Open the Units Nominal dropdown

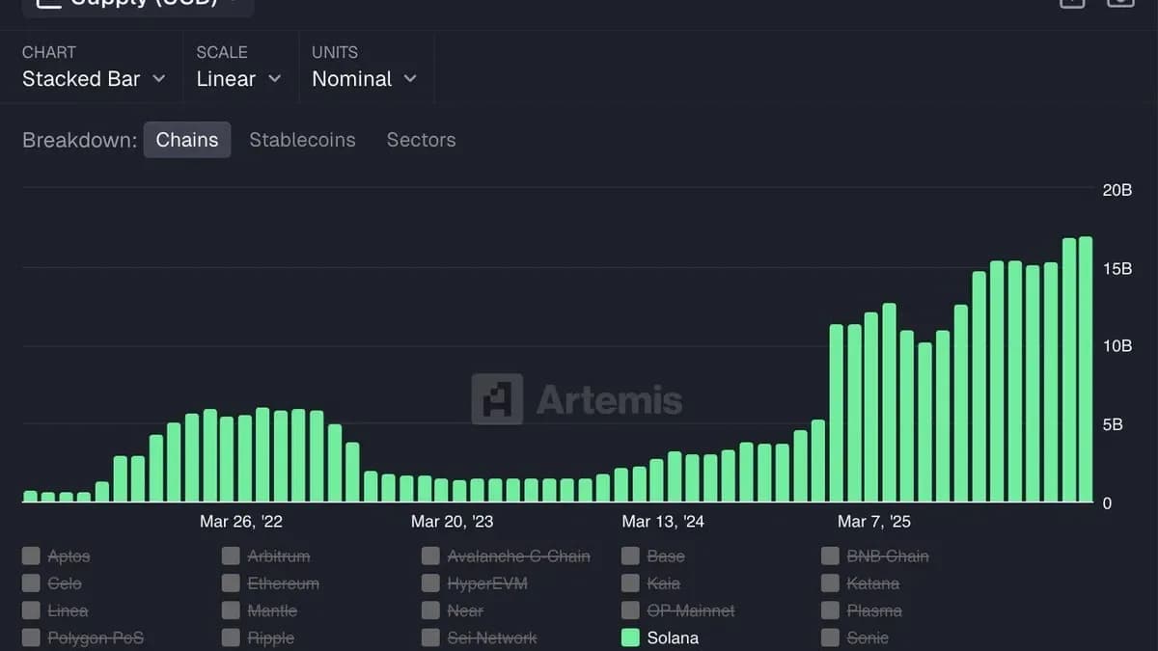click(364, 79)
